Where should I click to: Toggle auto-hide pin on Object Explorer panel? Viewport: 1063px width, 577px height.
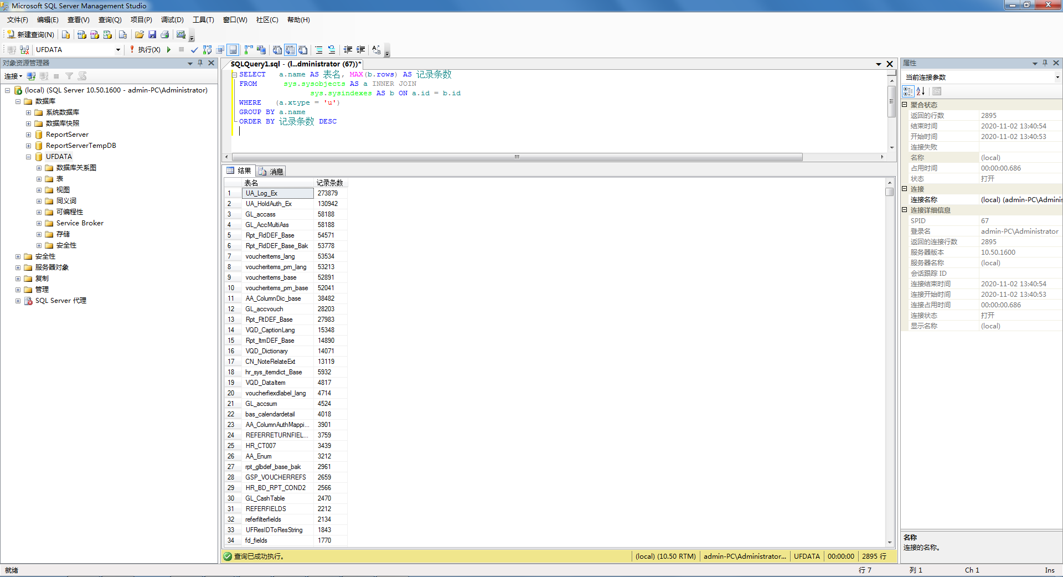coord(200,63)
